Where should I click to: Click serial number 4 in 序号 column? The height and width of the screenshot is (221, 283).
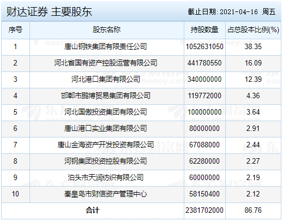(x=15, y=95)
